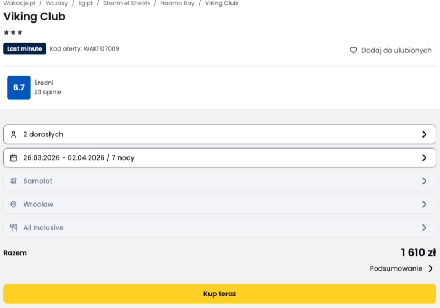Navigate to Sharm el Sheikh breadcrumb
Image resolution: width=440 pixels, height=308 pixels.
pyautogui.click(x=127, y=3)
